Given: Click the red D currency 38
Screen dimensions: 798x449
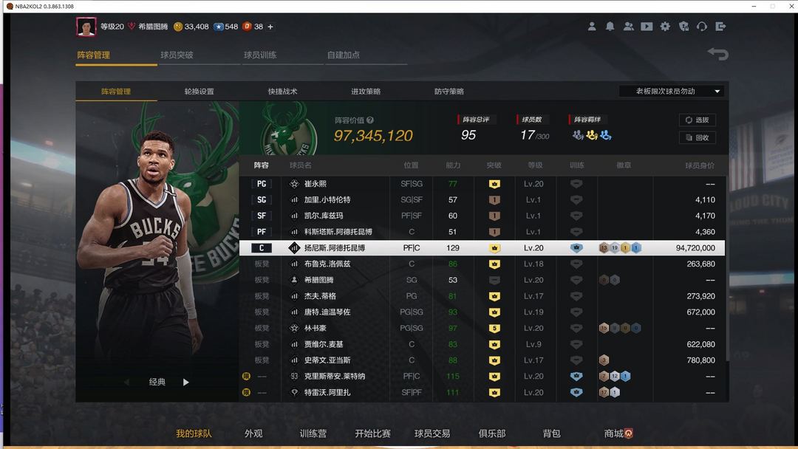Looking at the screenshot, I should (253, 27).
